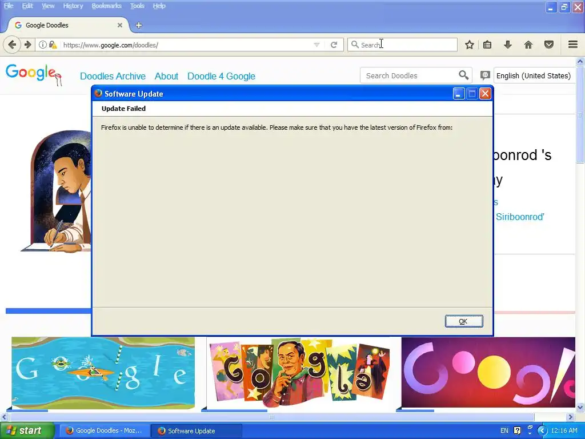This screenshot has width=585, height=439.
Task: Open the Doodle 4 Google link
Action: point(221,76)
